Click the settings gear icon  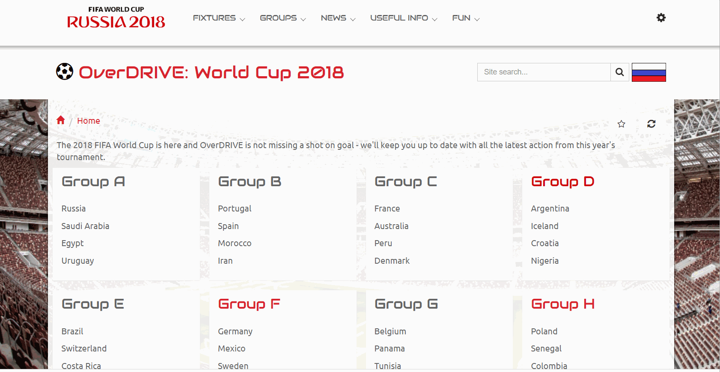coord(661,18)
